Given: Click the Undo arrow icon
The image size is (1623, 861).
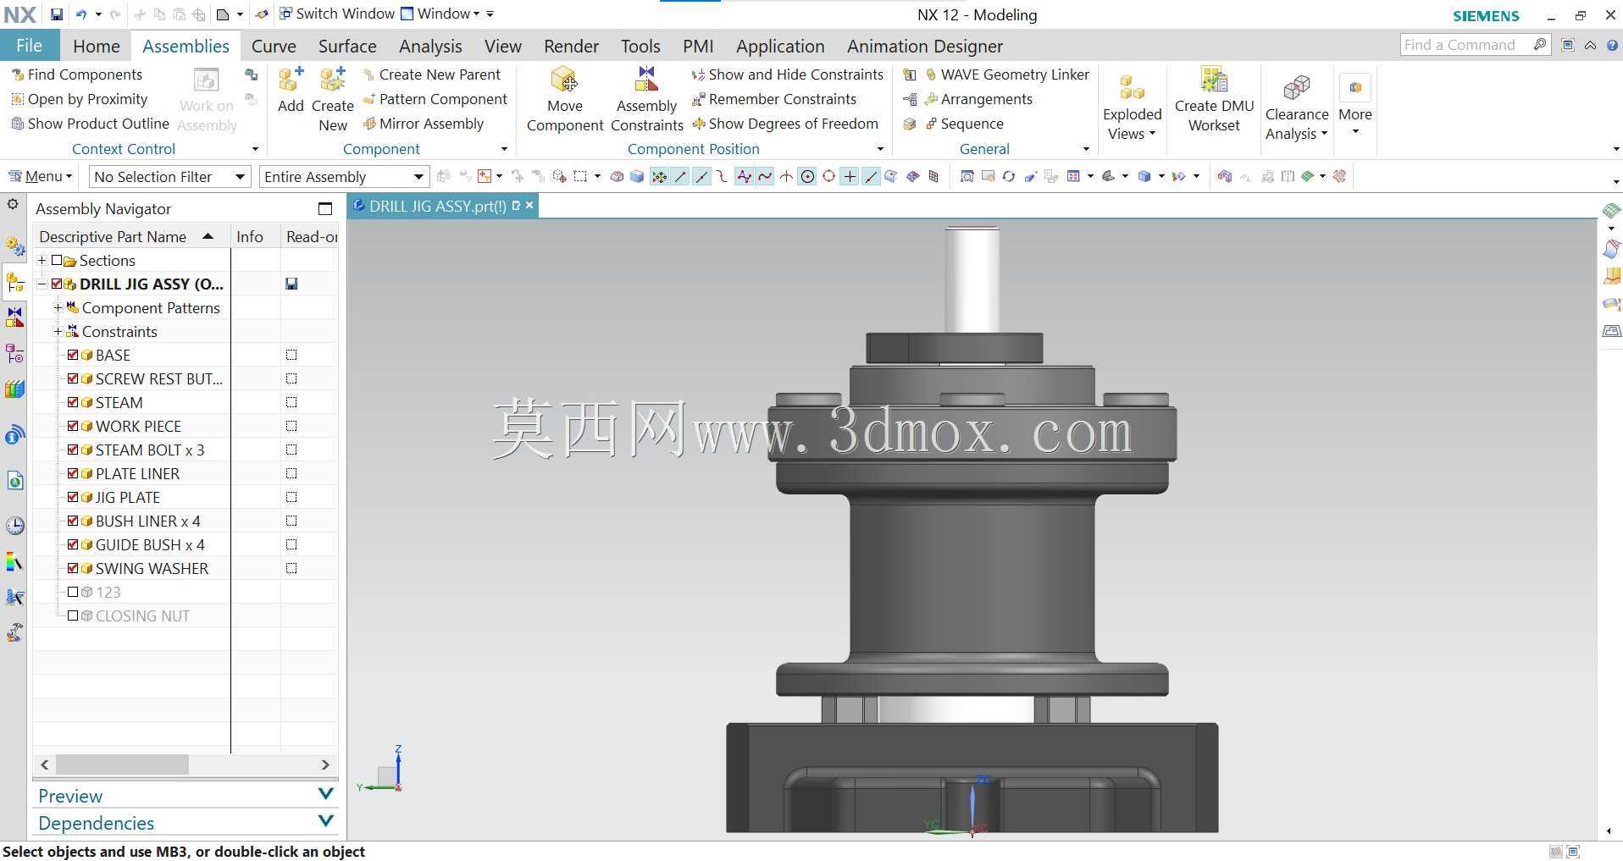Looking at the screenshot, I should click(x=81, y=14).
